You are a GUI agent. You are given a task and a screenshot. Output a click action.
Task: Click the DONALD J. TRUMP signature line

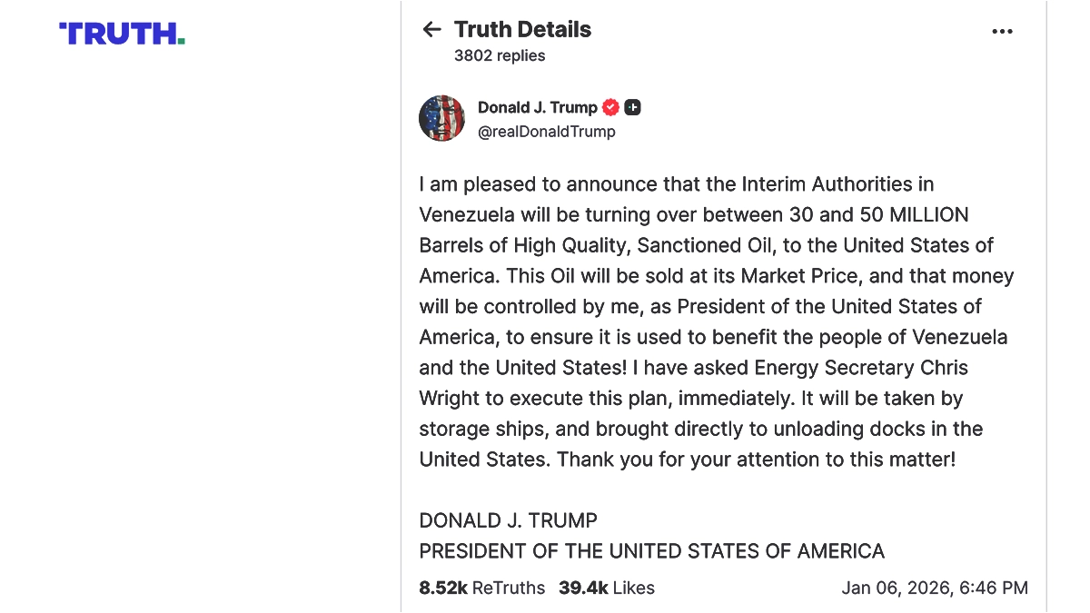click(508, 520)
